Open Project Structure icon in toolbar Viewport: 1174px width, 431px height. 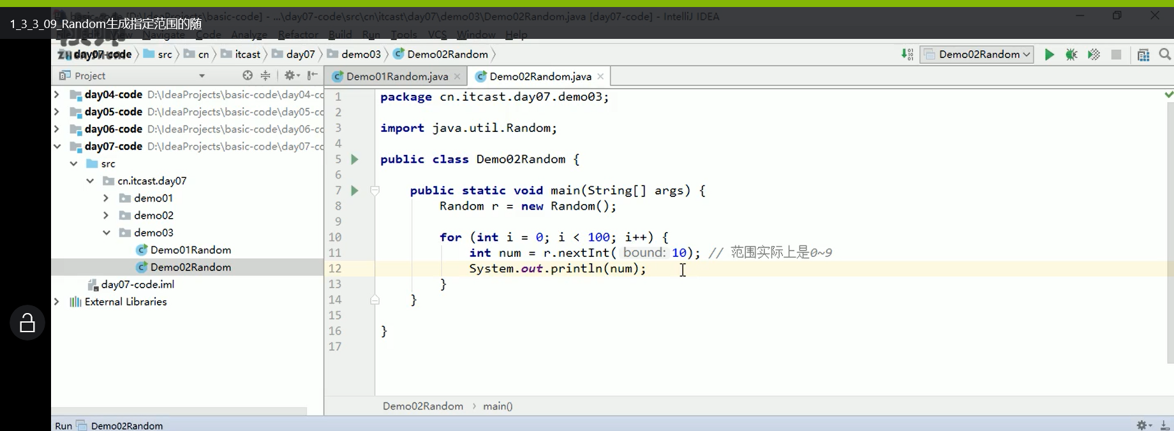click(x=1143, y=55)
